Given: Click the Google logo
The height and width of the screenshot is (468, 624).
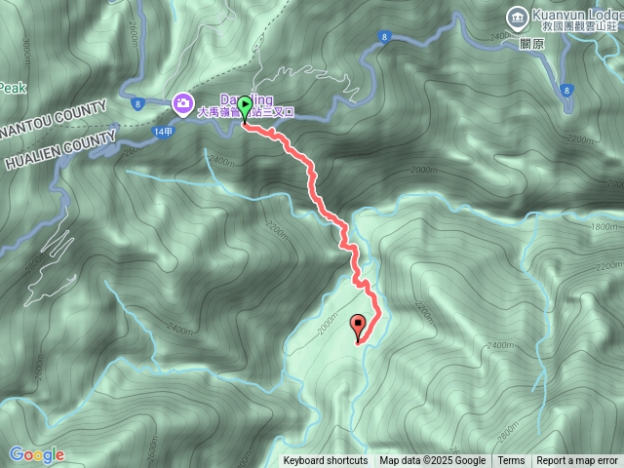Looking at the screenshot, I should 37,455.
